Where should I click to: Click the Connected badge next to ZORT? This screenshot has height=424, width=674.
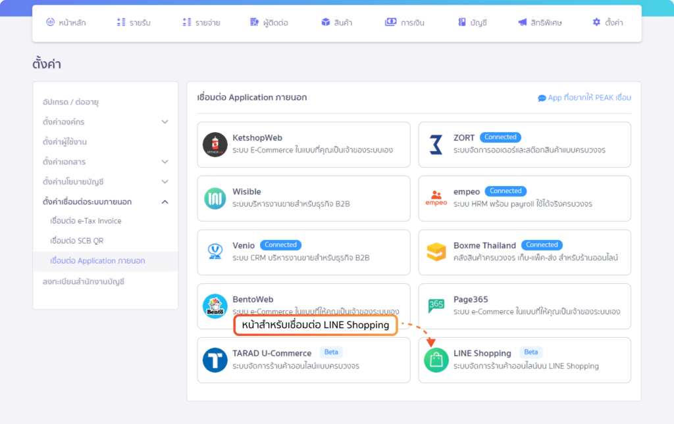pos(500,137)
